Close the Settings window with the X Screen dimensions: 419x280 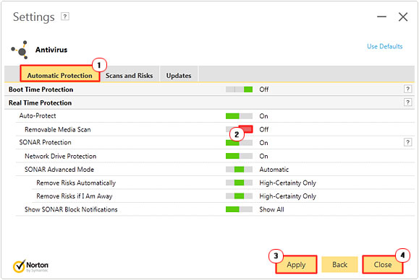point(403,17)
